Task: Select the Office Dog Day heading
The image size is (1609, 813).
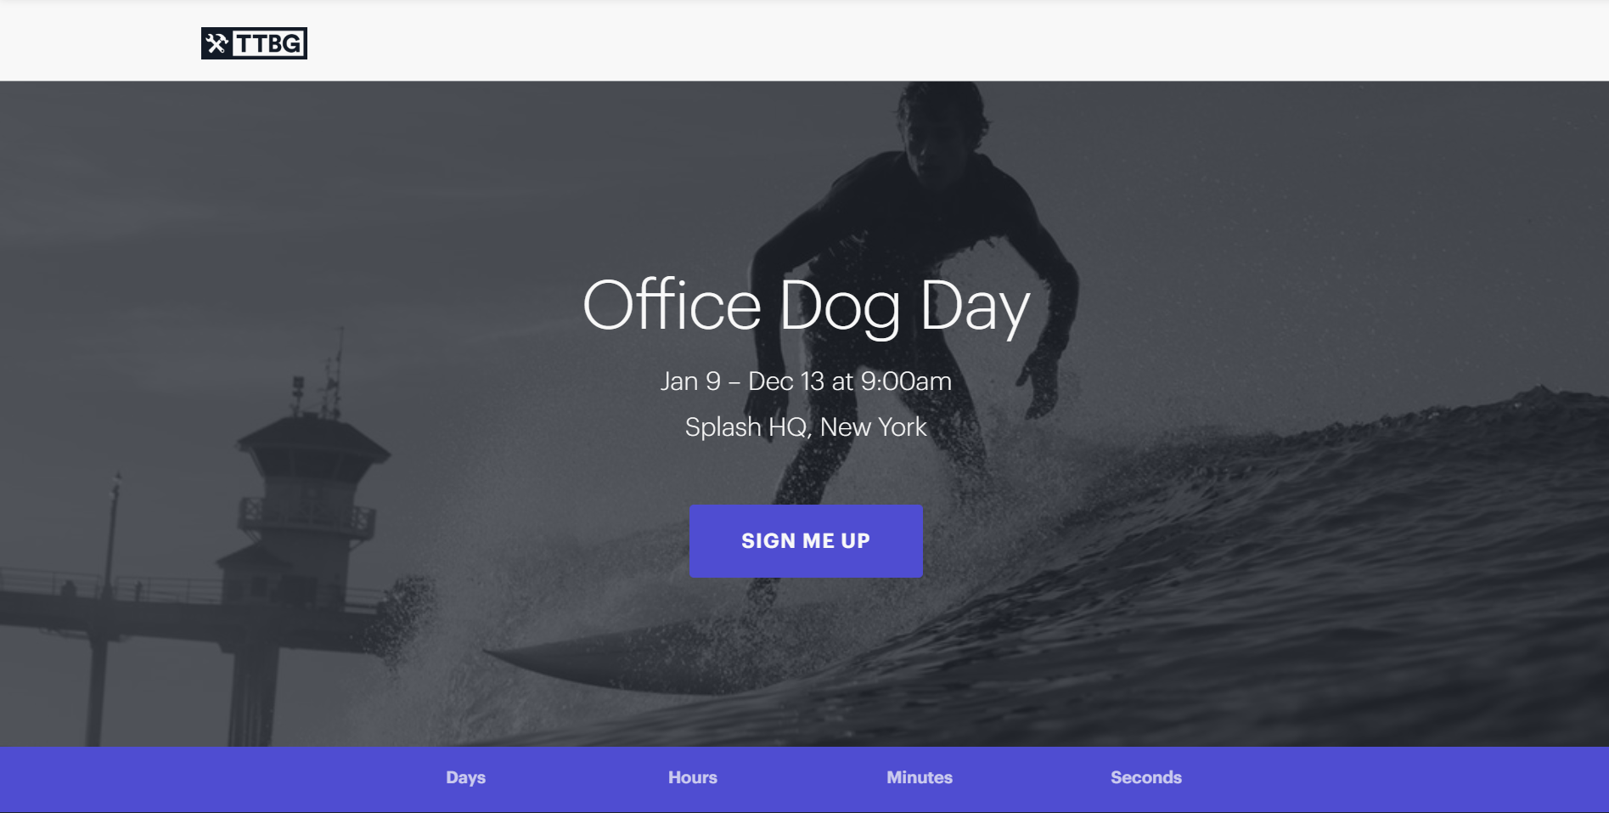Action: pos(806,306)
